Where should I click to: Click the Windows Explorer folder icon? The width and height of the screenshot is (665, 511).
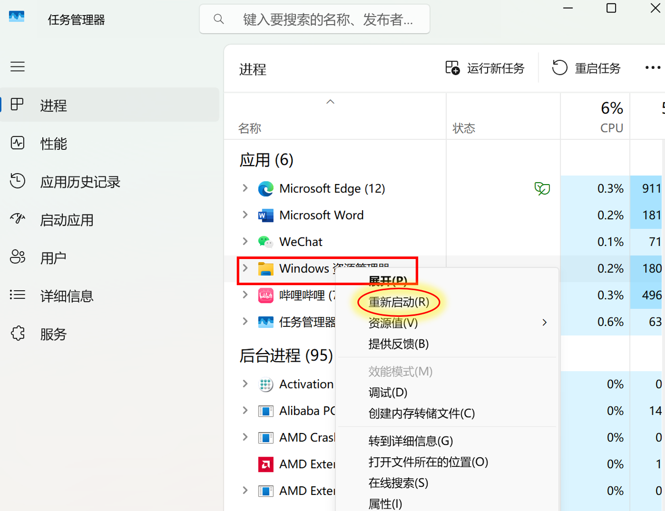(x=265, y=269)
